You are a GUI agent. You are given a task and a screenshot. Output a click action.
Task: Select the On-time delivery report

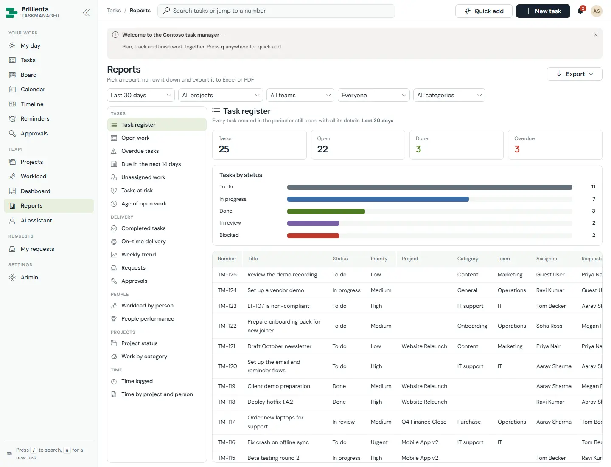(x=157, y=242)
